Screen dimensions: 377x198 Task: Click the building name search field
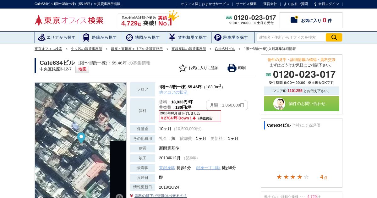[291, 37]
